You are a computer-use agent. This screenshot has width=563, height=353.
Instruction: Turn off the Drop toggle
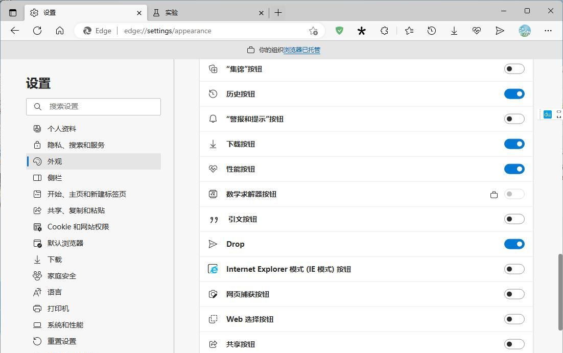(514, 244)
